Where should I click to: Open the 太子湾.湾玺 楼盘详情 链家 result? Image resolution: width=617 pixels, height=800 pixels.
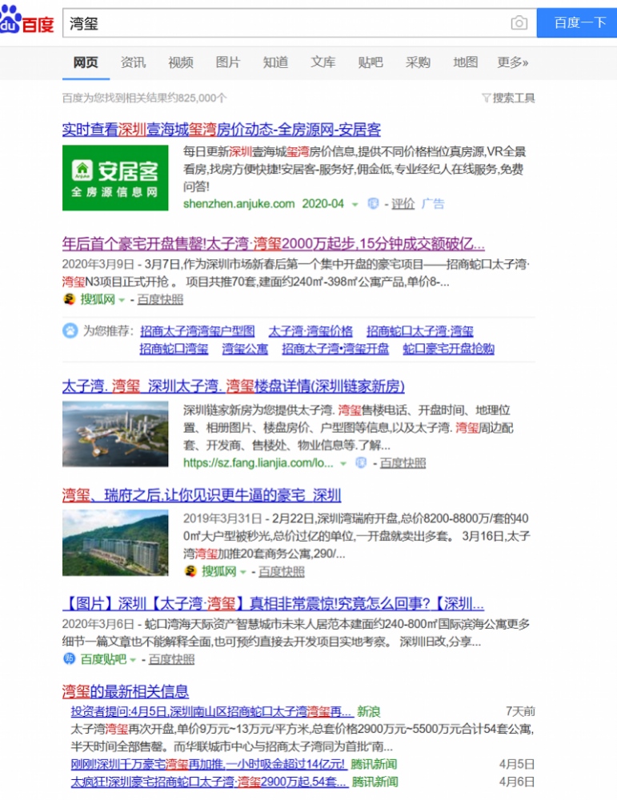(233, 386)
